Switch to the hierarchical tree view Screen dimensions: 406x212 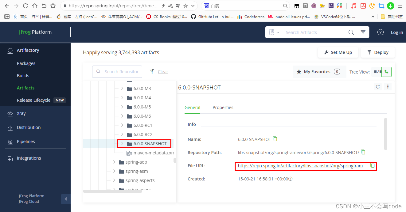tap(386, 72)
